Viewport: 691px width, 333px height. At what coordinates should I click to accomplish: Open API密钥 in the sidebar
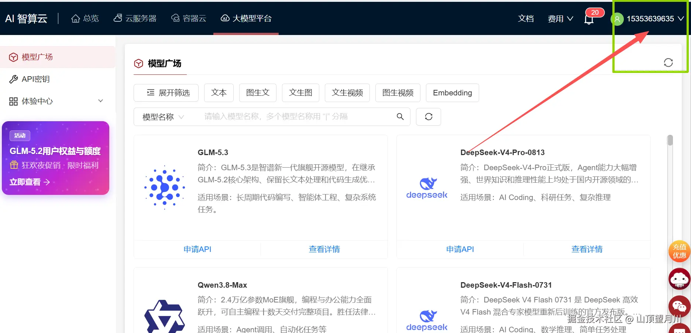(58, 79)
